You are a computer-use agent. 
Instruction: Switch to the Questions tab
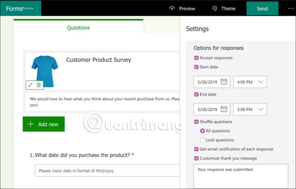[78, 28]
